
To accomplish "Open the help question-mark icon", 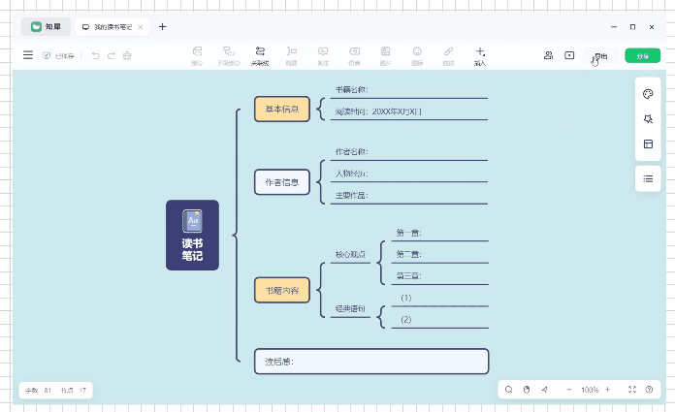I will coord(649,390).
